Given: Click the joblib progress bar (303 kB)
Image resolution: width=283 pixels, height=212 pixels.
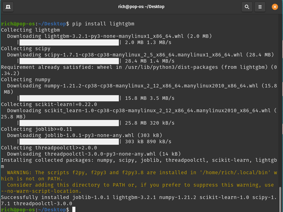Looking at the screenshot, I should 69,141.
